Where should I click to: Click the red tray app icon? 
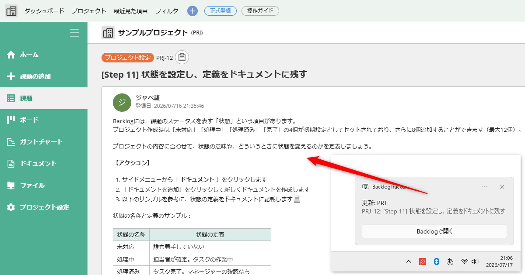point(423,261)
